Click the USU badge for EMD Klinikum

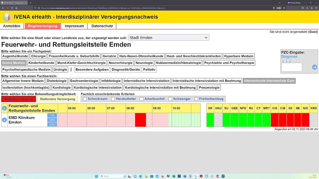[52, 125]
